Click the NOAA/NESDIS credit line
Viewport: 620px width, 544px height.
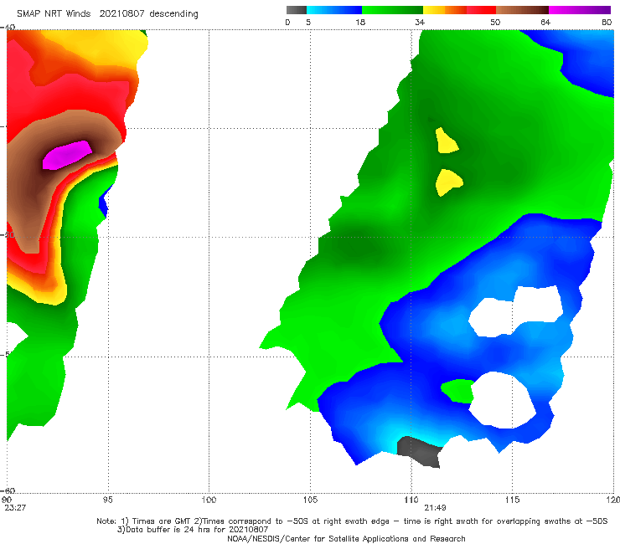pyautogui.click(x=346, y=538)
